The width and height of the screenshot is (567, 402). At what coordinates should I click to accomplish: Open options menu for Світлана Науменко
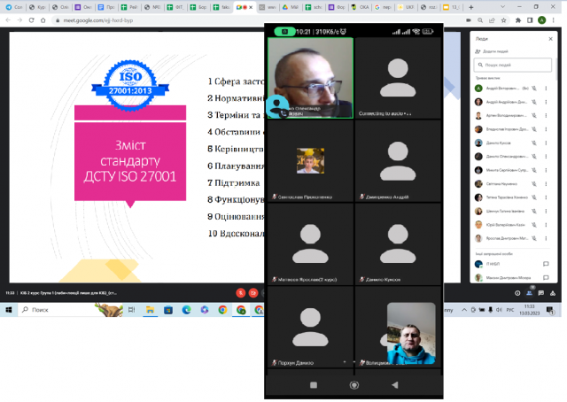(546, 184)
